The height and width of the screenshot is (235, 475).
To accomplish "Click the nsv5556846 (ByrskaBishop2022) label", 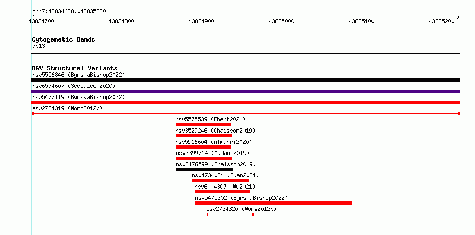I will coord(78,75).
